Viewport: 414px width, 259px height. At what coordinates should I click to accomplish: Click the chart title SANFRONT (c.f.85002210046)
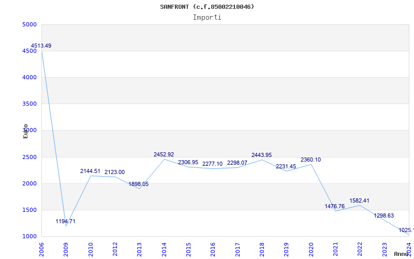[x=207, y=7]
